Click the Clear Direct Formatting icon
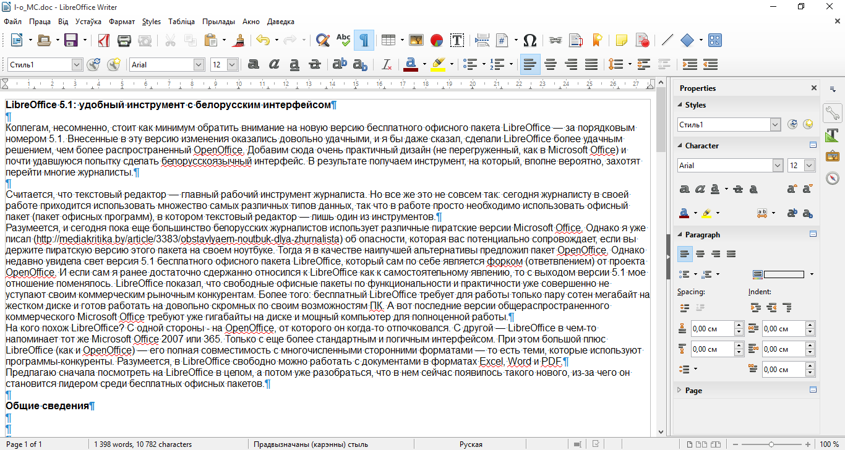This screenshot has width=845, height=450. coord(387,64)
